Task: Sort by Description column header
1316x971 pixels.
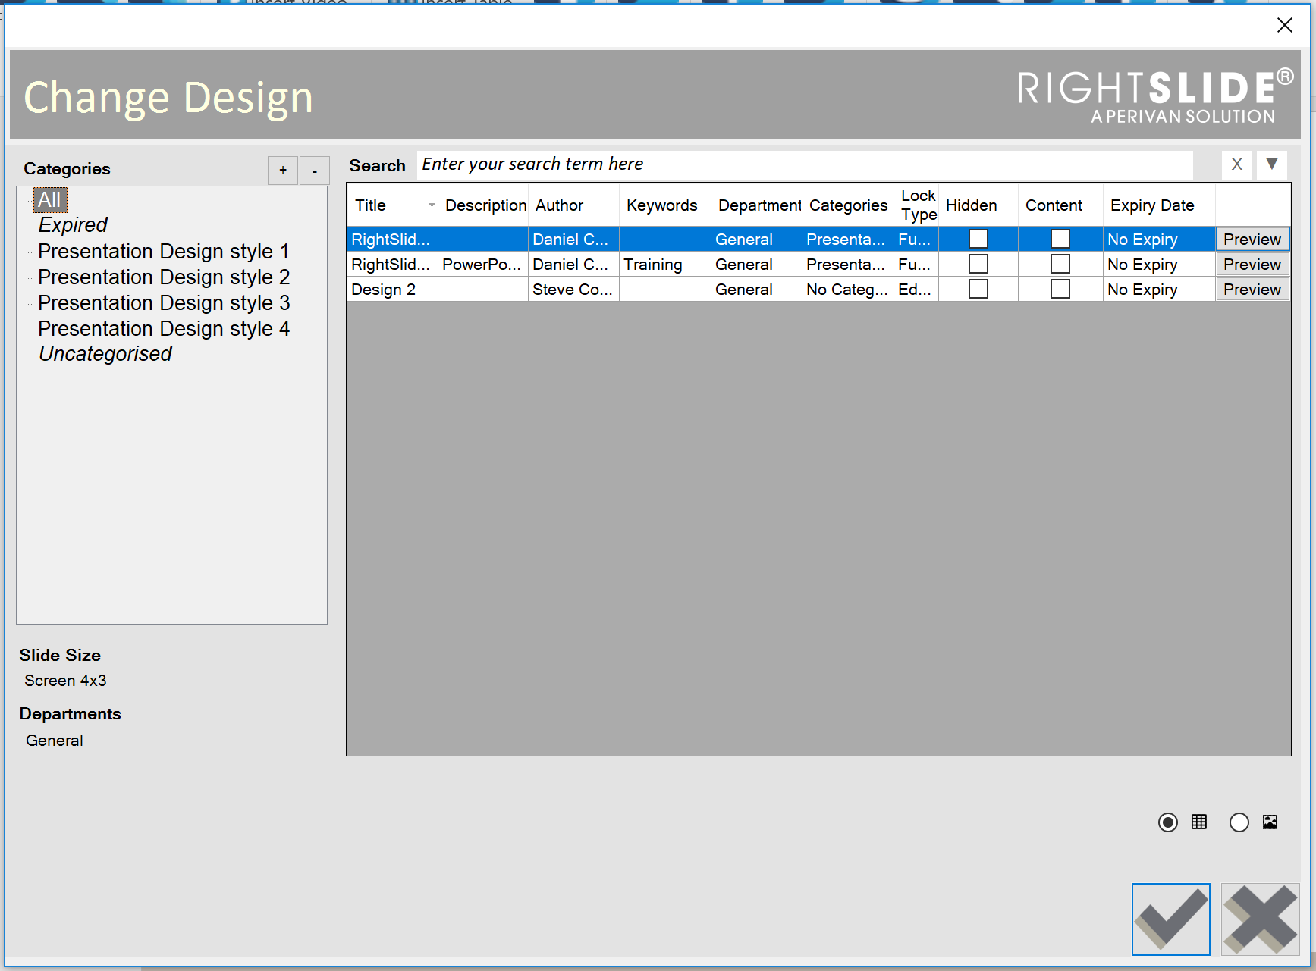Action: point(483,205)
